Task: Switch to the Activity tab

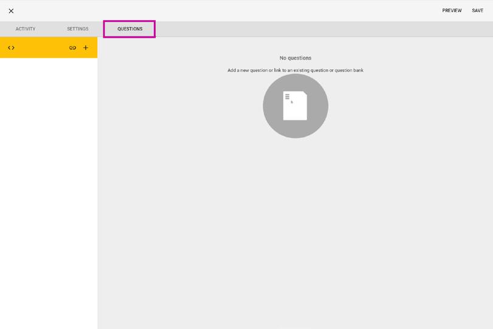Action: 26,29
